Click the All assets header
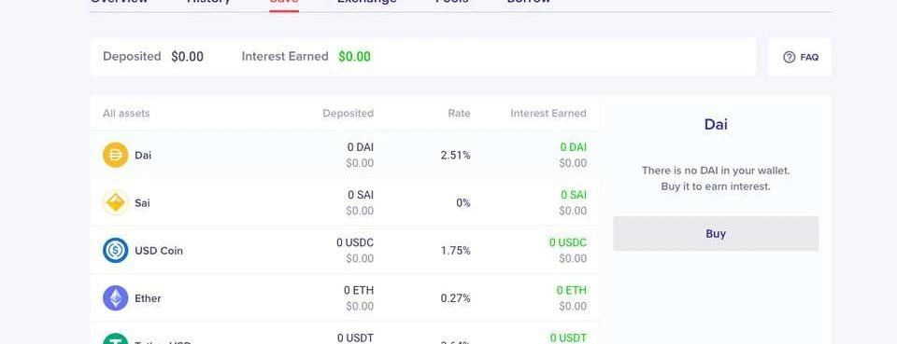Screen dimensions: 897x344 point(126,113)
